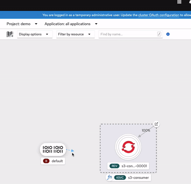The width and height of the screenshot is (191, 184).
Task: Select the revision node OpenShift logo
Action: [128, 147]
